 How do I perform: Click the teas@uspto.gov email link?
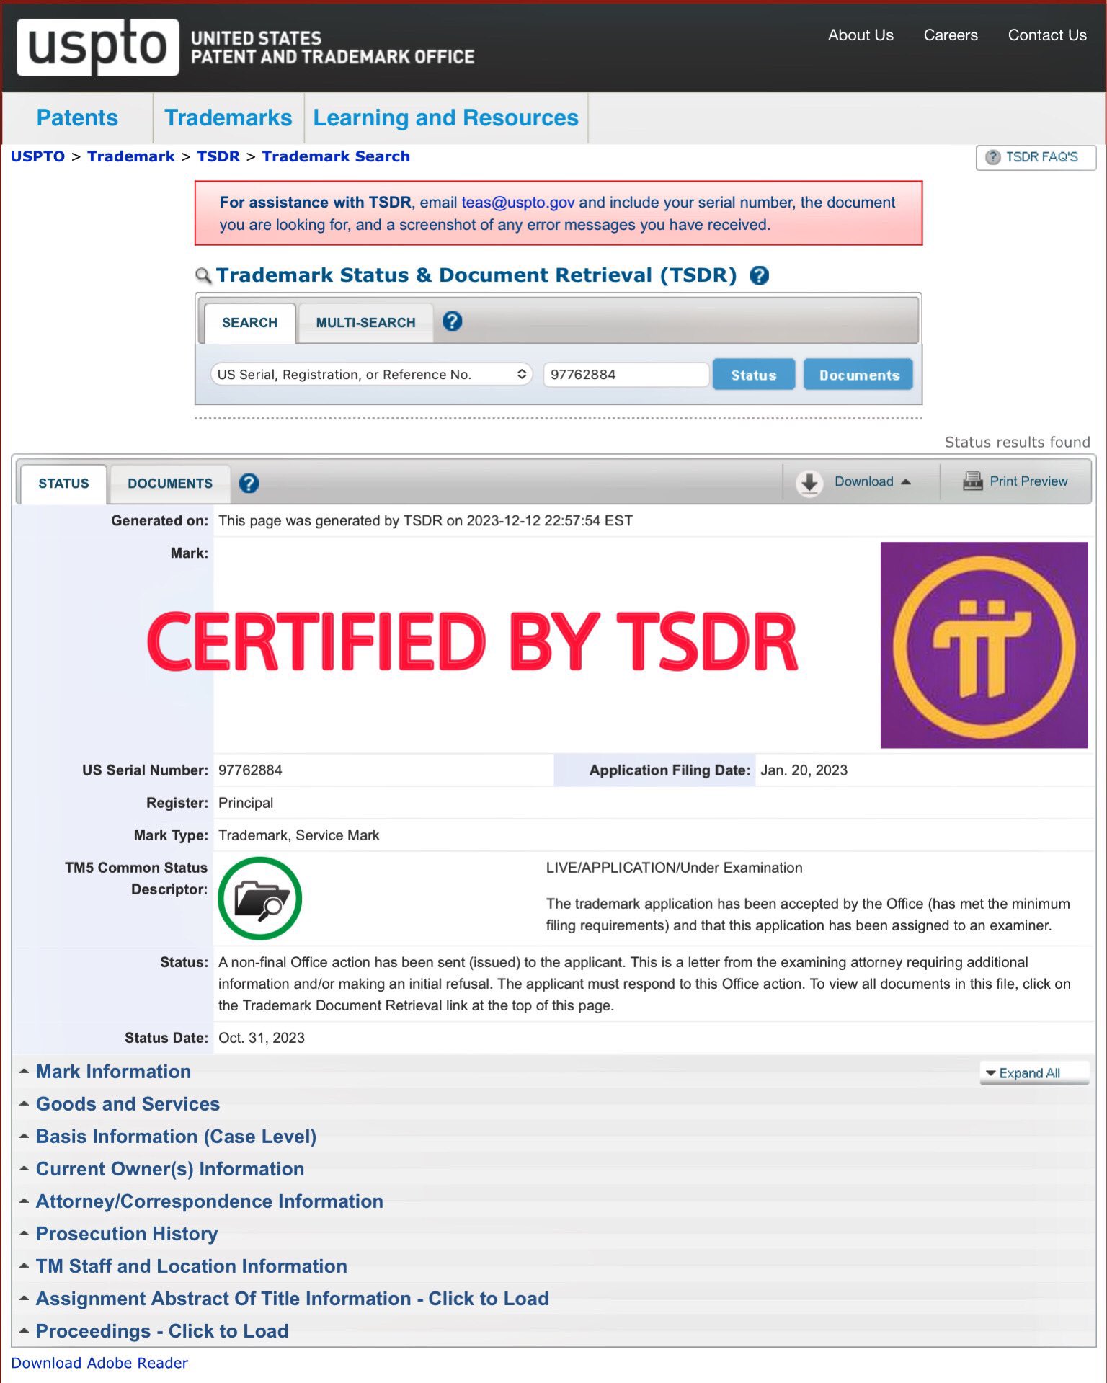pyautogui.click(x=518, y=203)
